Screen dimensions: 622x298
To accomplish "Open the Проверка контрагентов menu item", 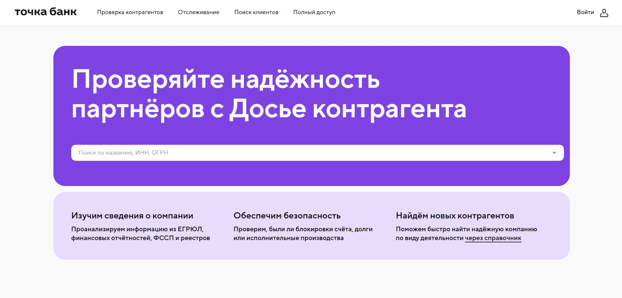I will click(130, 12).
